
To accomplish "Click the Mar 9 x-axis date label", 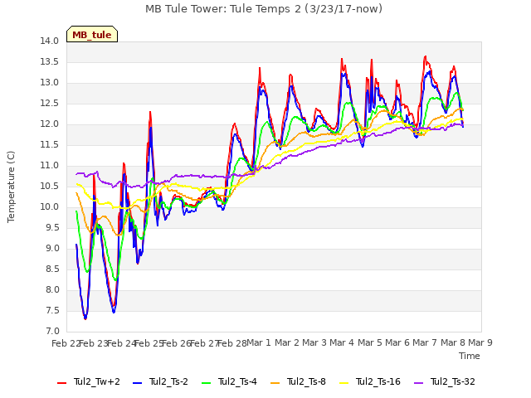I will 480,342.
